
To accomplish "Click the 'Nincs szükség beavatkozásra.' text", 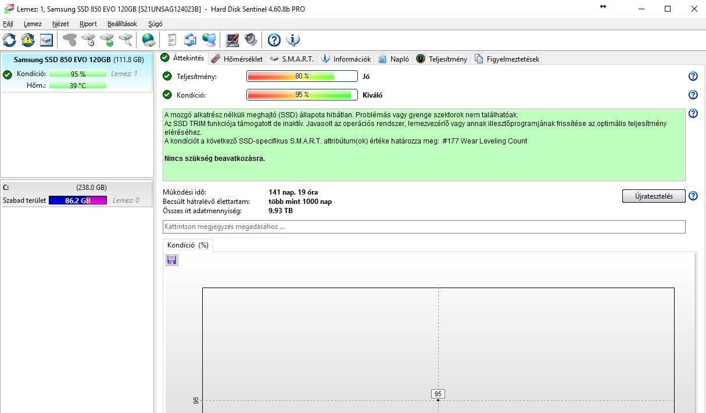I will tap(215, 158).
